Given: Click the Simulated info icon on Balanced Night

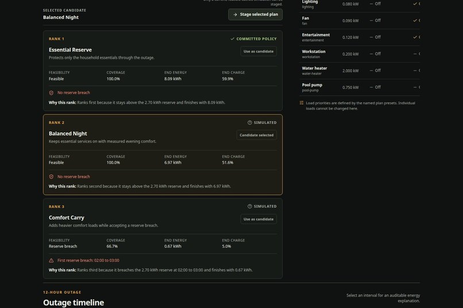Looking at the screenshot, I should click(250, 123).
